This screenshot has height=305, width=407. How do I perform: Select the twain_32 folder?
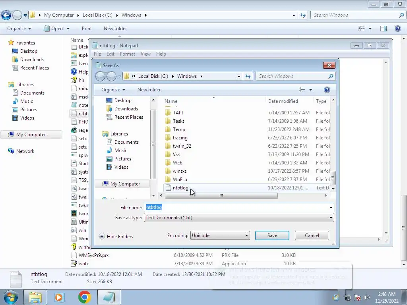[182, 146]
